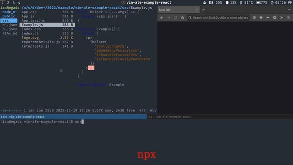The height and width of the screenshot is (165, 293).
Task: Open the Pocket save icon
Action: coord(254,17)
